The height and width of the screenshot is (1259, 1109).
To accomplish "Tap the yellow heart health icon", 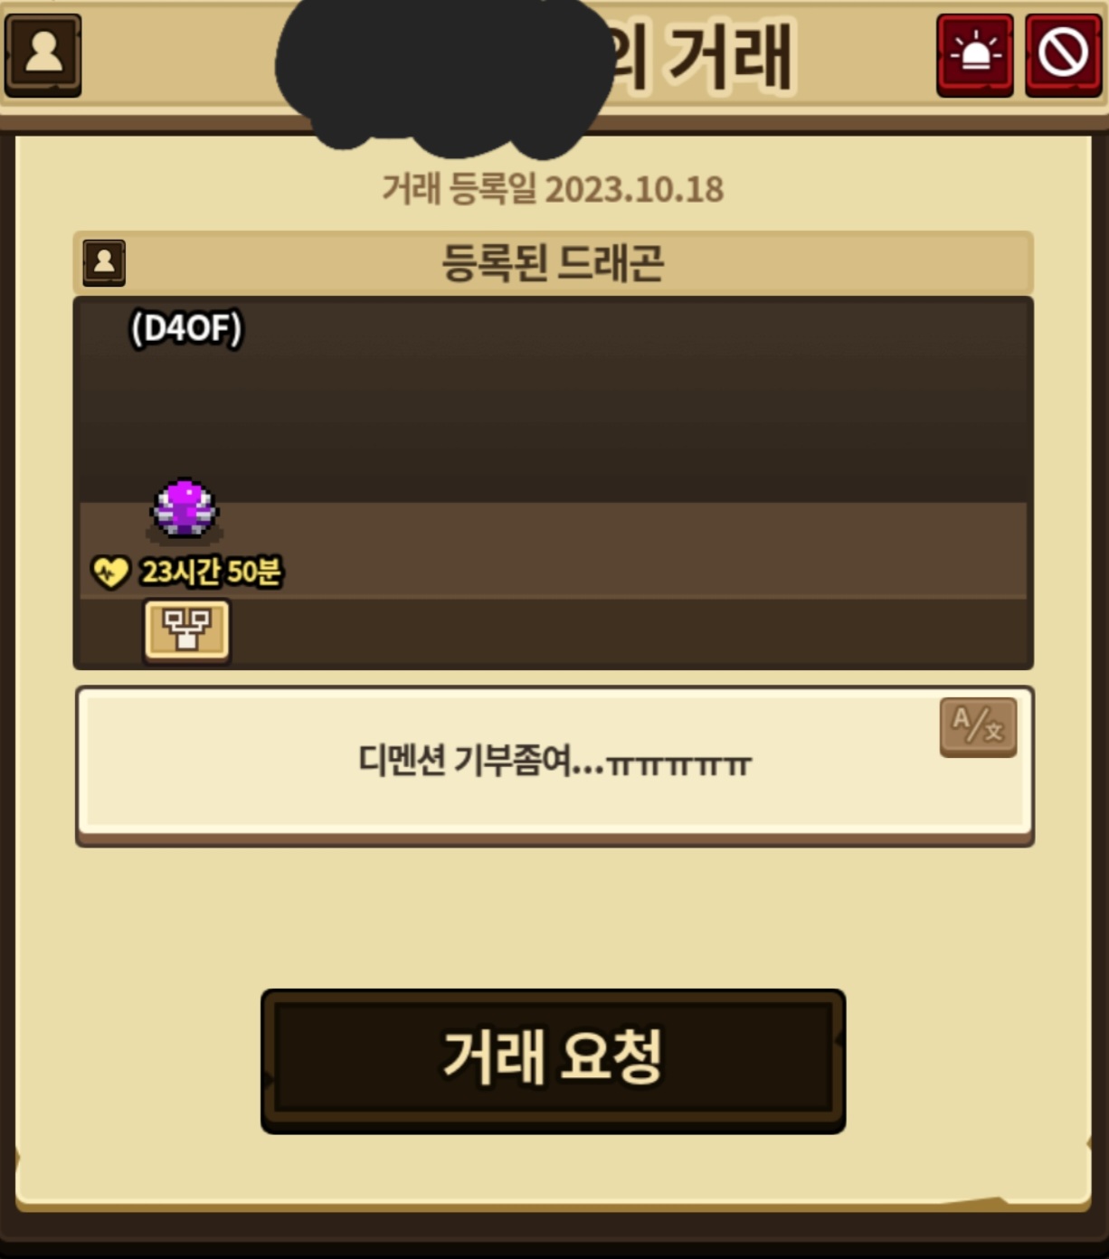I will click(x=110, y=572).
